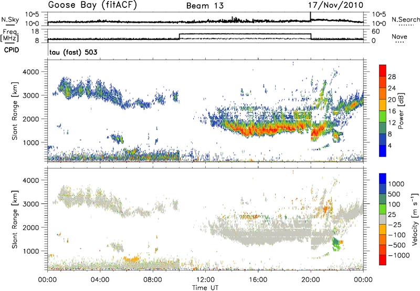This screenshot has width=420, height=291.
Task: Click the 08:00 time axis label
Action: pos(153,280)
